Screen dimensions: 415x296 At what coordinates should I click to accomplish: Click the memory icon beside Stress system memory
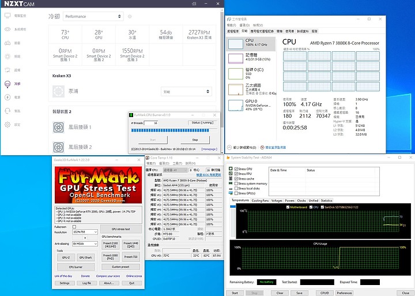231,183
